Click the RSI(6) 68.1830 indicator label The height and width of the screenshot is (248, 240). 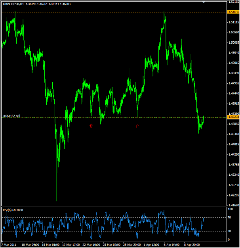[13, 210]
